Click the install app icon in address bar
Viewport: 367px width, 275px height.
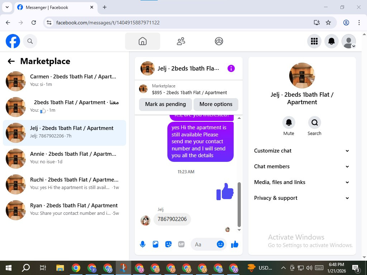317,23
